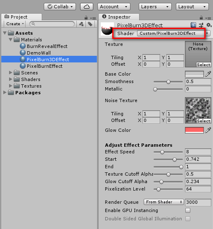Image resolution: width=213 pixels, height=229 pixels.
Task: Open the material help reference icon
Action: (193, 25)
